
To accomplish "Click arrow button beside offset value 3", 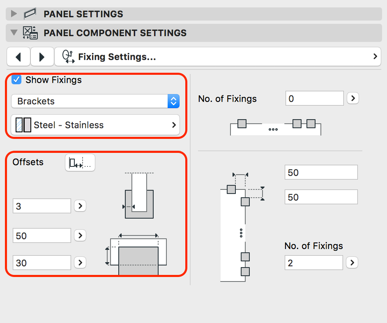I will coord(80,206).
